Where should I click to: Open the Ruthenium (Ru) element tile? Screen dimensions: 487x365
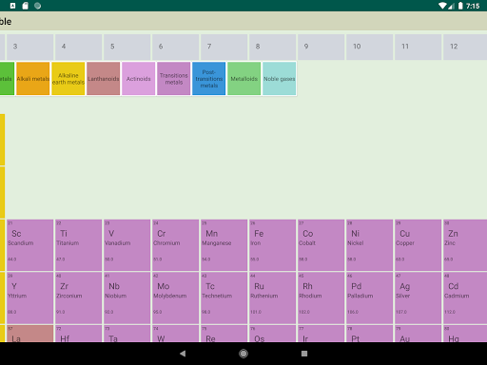pos(273,298)
